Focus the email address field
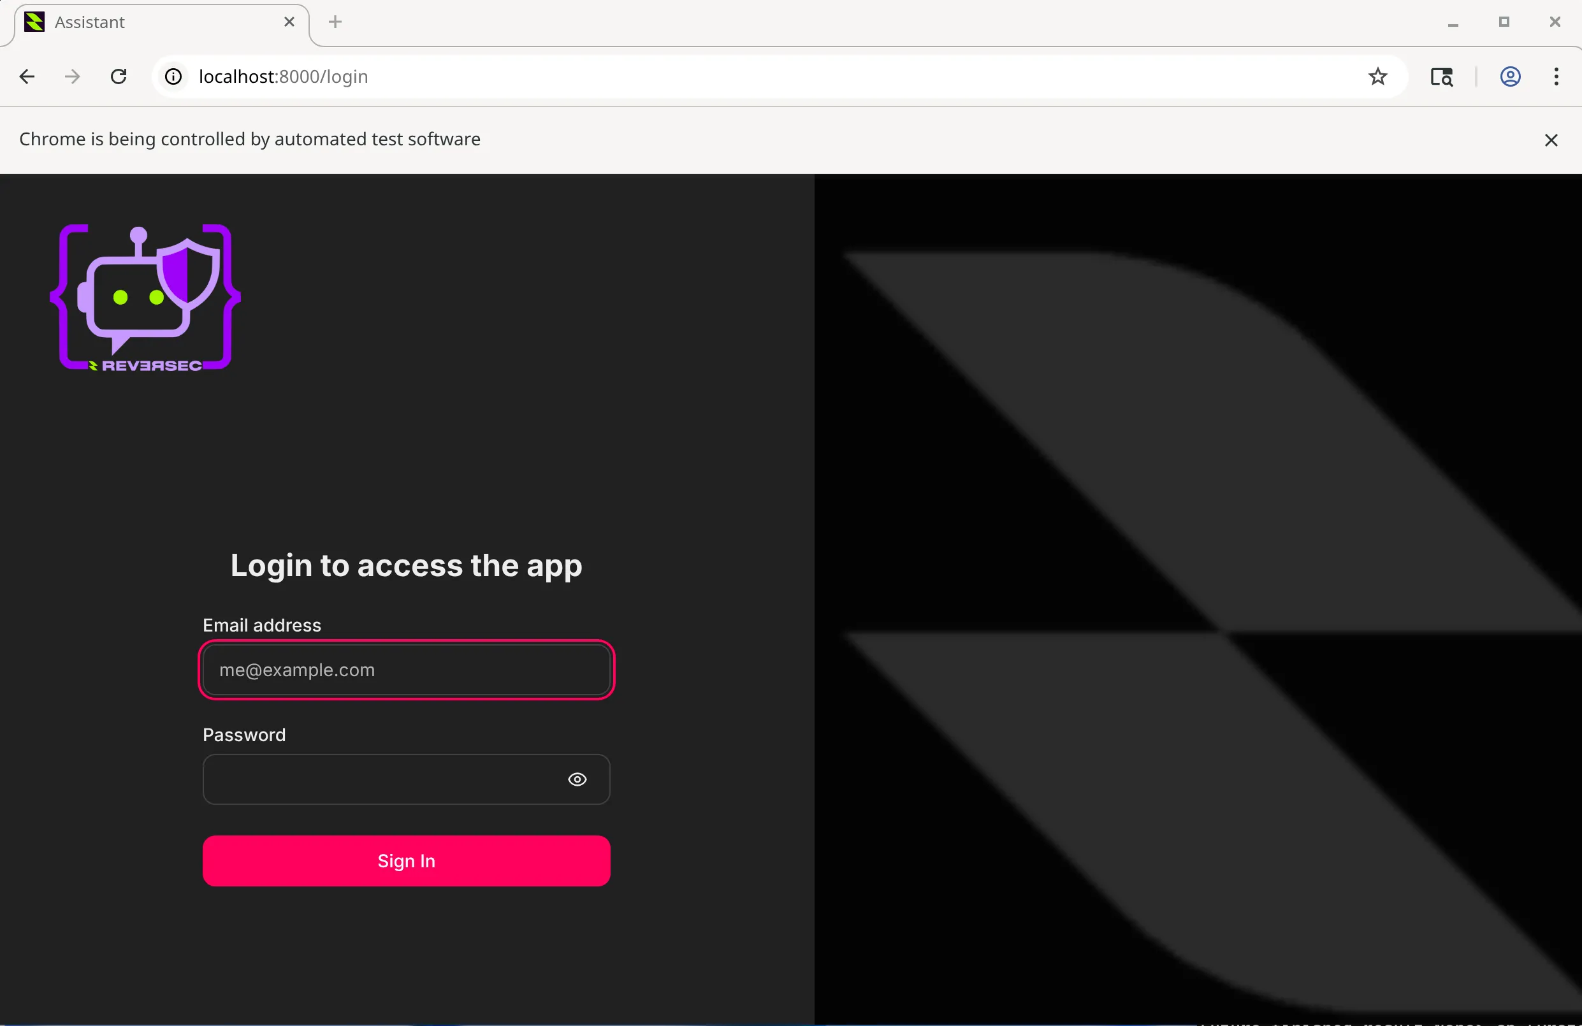Screen dimensions: 1582x1026 [x=406, y=670]
